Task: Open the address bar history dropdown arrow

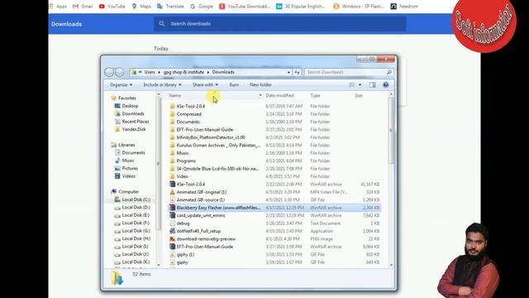Action: click(288, 72)
